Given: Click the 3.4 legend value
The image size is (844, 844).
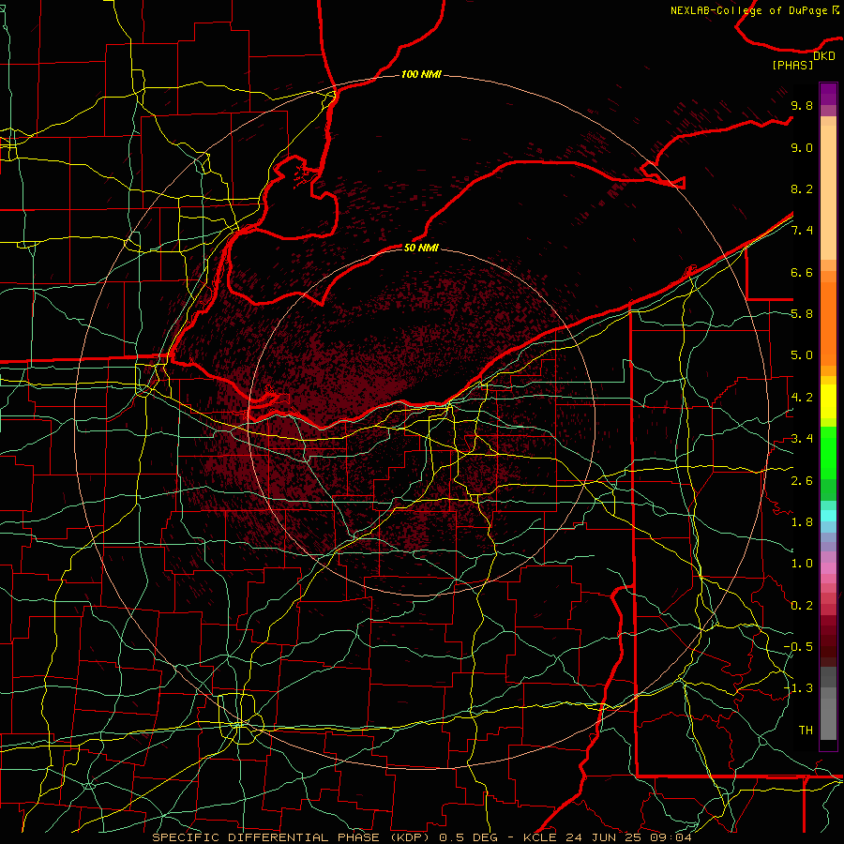Looking at the screenshot, I should (x=802, y=439).
